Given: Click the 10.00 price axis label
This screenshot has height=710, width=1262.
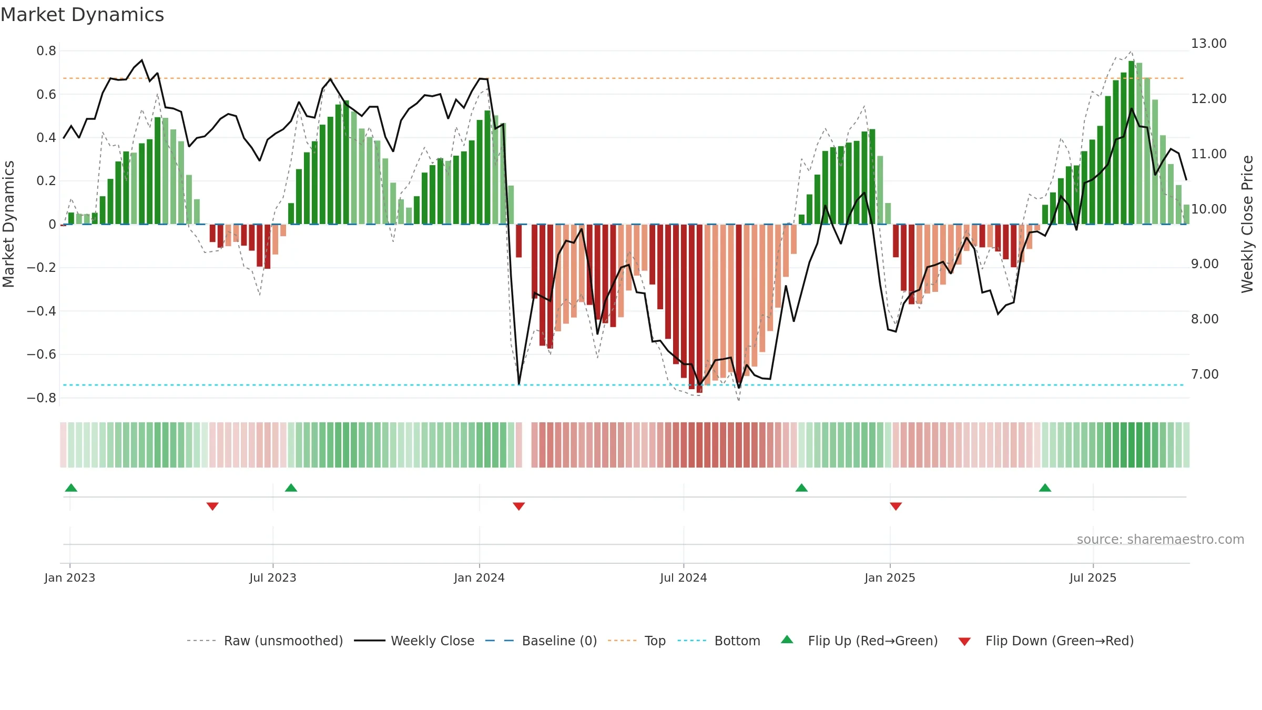Looking at the screenshot, I should point(1209,209).
